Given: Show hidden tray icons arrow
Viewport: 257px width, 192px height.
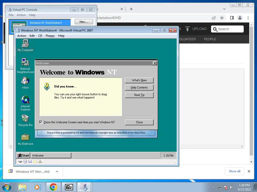Looking at the screenshot, I should click(213, 187).
